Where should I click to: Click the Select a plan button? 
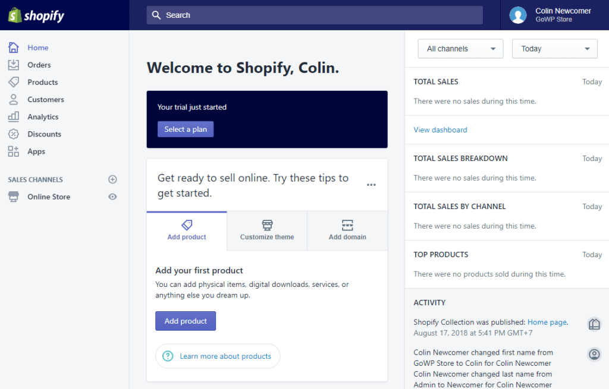(186, 129)
